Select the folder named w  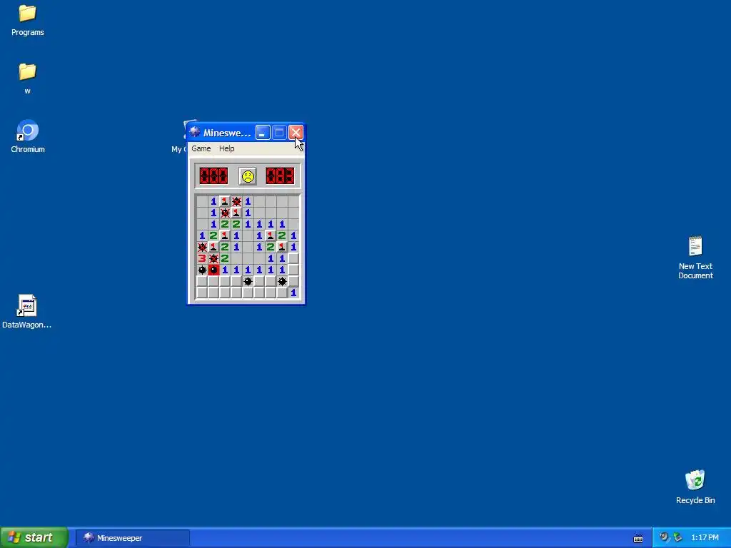pyautogui.click(x=28, y=78)
